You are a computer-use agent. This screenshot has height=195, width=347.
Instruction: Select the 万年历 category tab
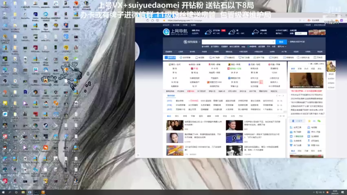point(318,58)
